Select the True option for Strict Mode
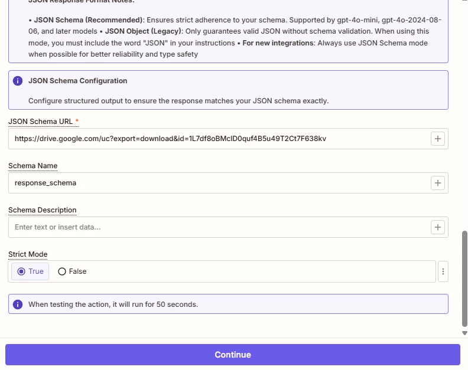The width and height of the screenshot is (468, 370). tap(30, 271)
